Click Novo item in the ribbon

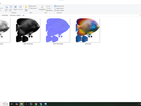point(33,6)
